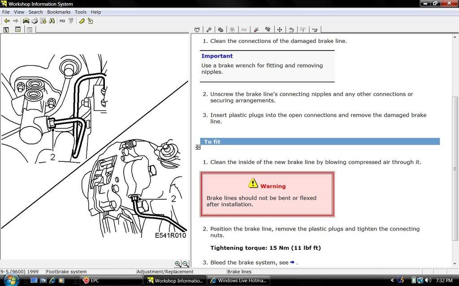This screenshot has width=459, height=286.
Task: Click the volume speaker icon in system tray
Action: pos(428,281)
